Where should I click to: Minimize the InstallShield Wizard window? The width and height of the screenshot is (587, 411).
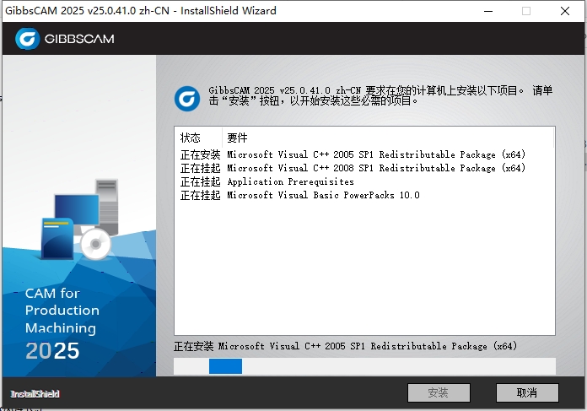[x=488, y=11]
